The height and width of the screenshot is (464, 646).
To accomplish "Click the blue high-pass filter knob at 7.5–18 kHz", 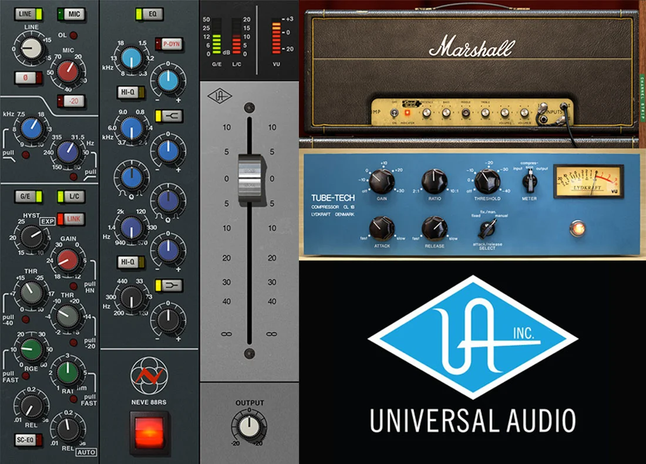I will [32, 128].
